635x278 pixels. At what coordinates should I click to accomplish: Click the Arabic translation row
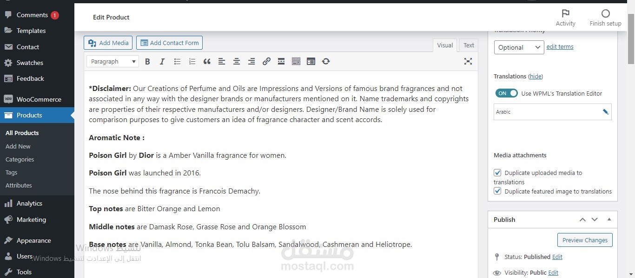tap(552, 112)
